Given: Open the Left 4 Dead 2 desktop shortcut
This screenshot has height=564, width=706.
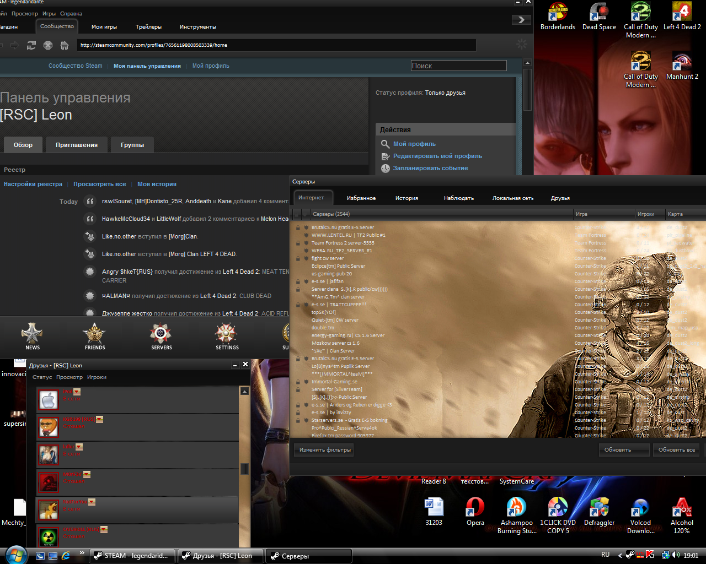Looking at the screenshot, I should pos(682,17).
